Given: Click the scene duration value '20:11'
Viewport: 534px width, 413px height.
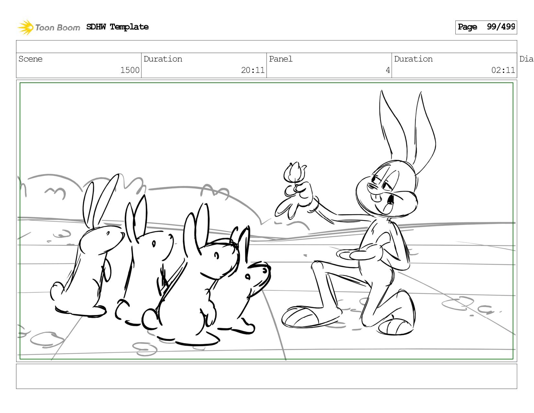Looking at the screenshot, I should pyautogui.click(x=253, y=70).
